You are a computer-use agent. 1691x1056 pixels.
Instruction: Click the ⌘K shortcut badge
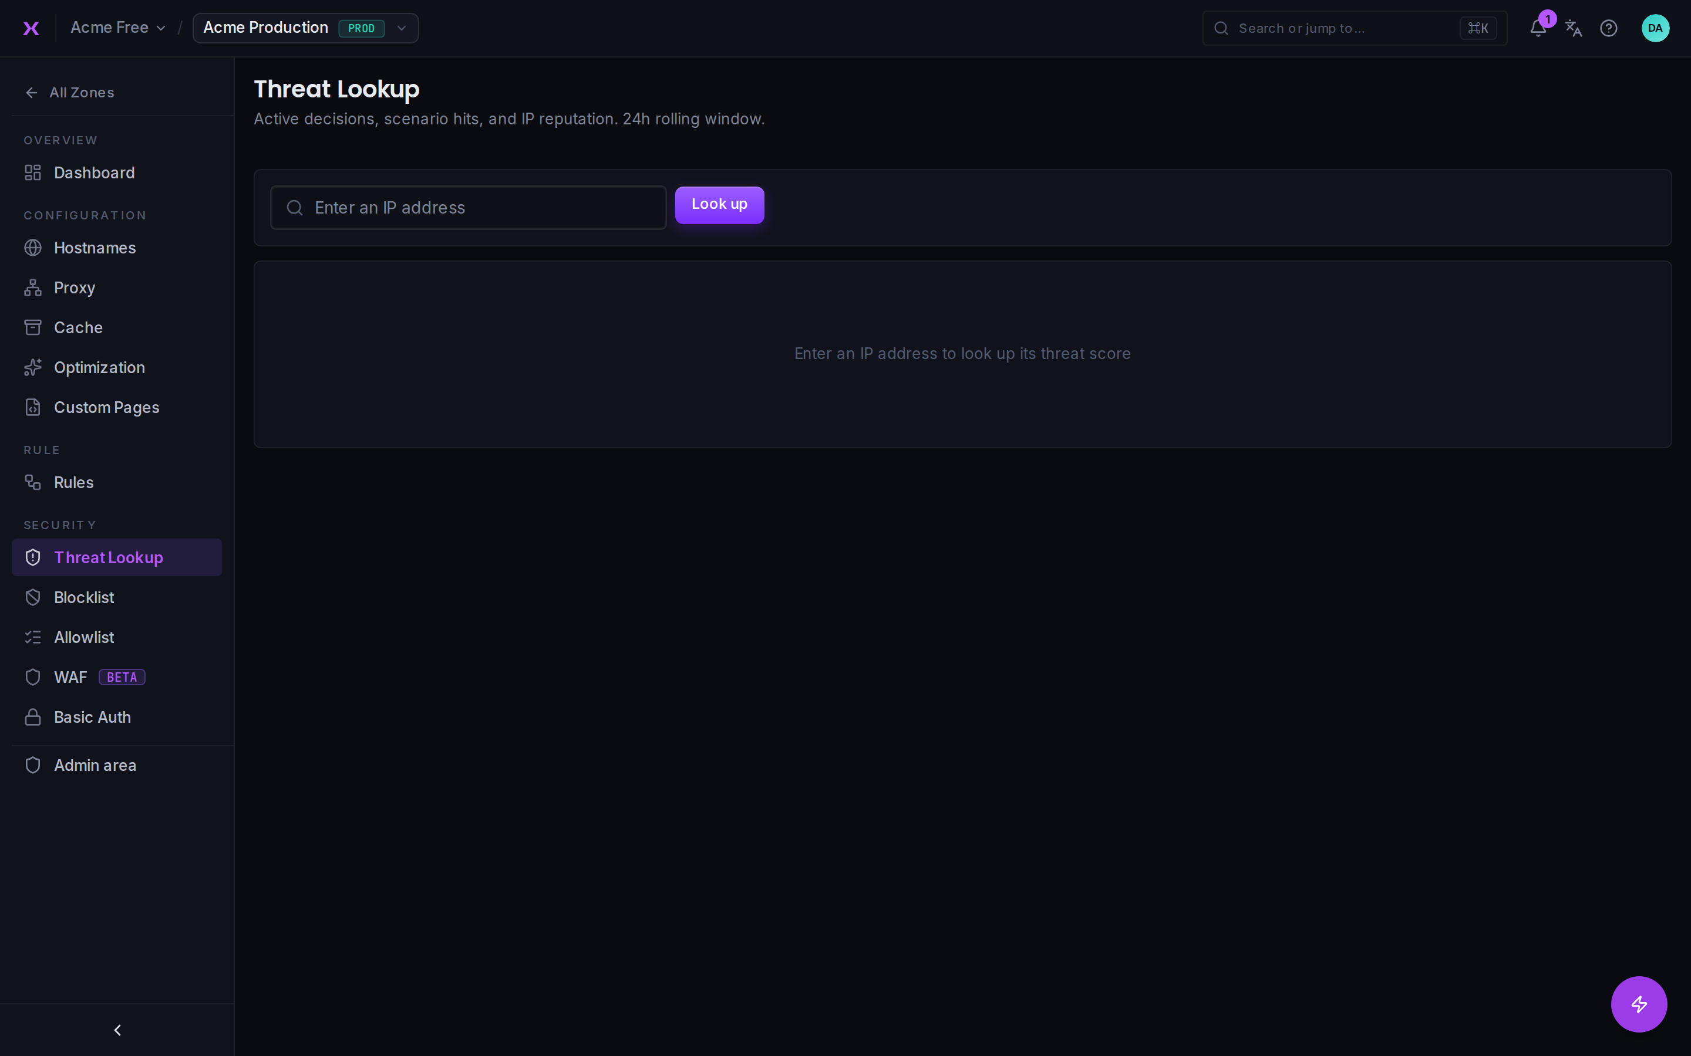coord(1478,28)
